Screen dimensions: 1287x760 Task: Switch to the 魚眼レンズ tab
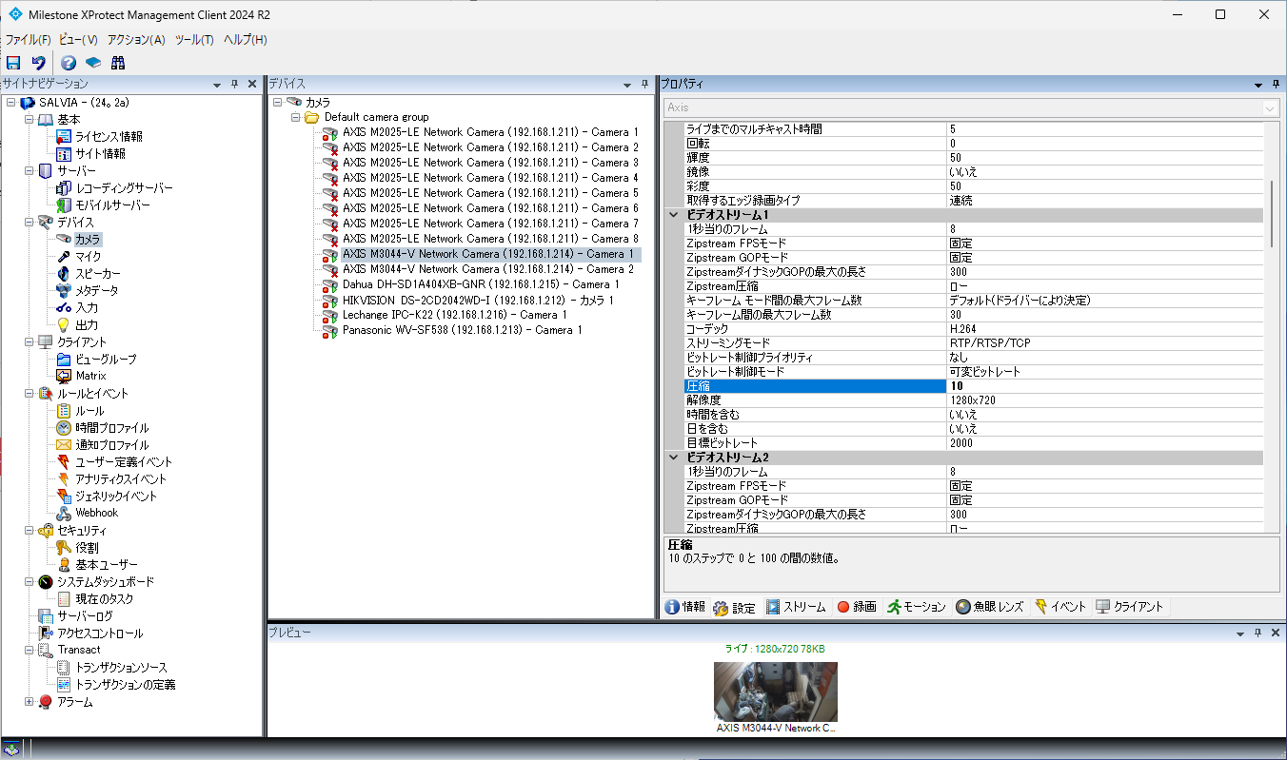click(x=991, y=607)
